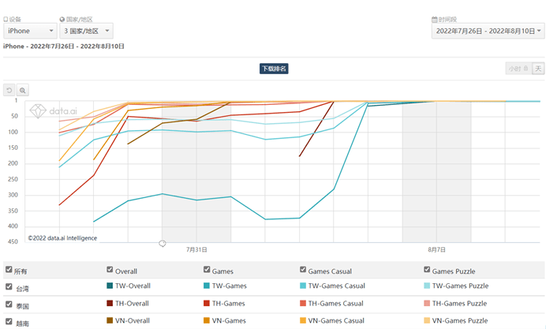Click the device icon beside 设备 label
This screenshot has height=329, width=546.
(x=6, y=19)
